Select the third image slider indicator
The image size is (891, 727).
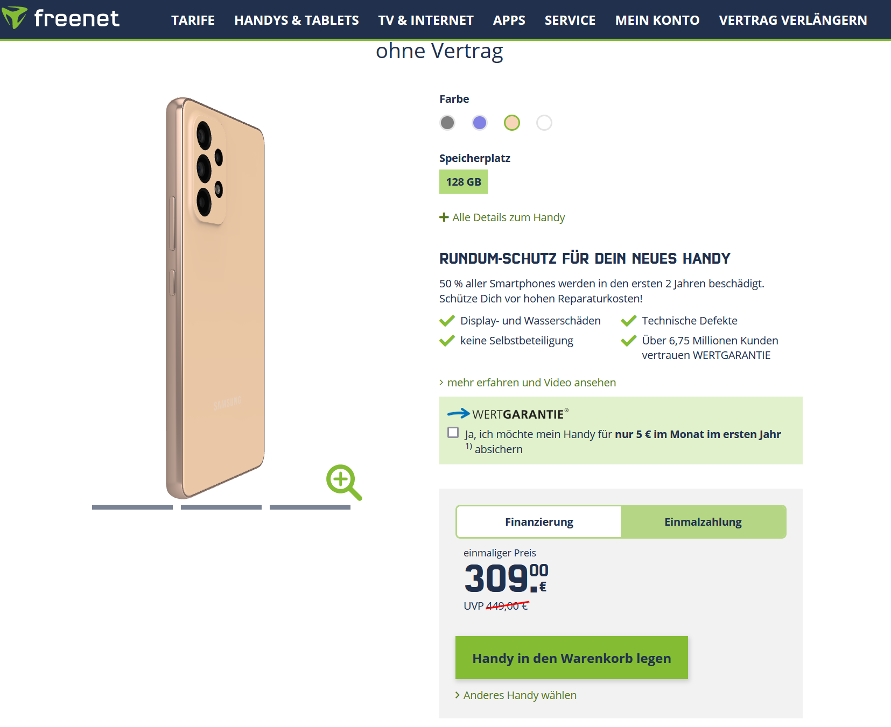pos(310,507)
